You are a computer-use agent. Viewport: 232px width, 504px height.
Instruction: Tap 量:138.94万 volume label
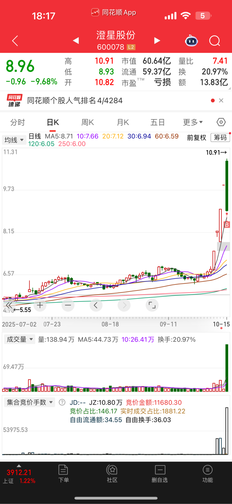pos(56,340)
